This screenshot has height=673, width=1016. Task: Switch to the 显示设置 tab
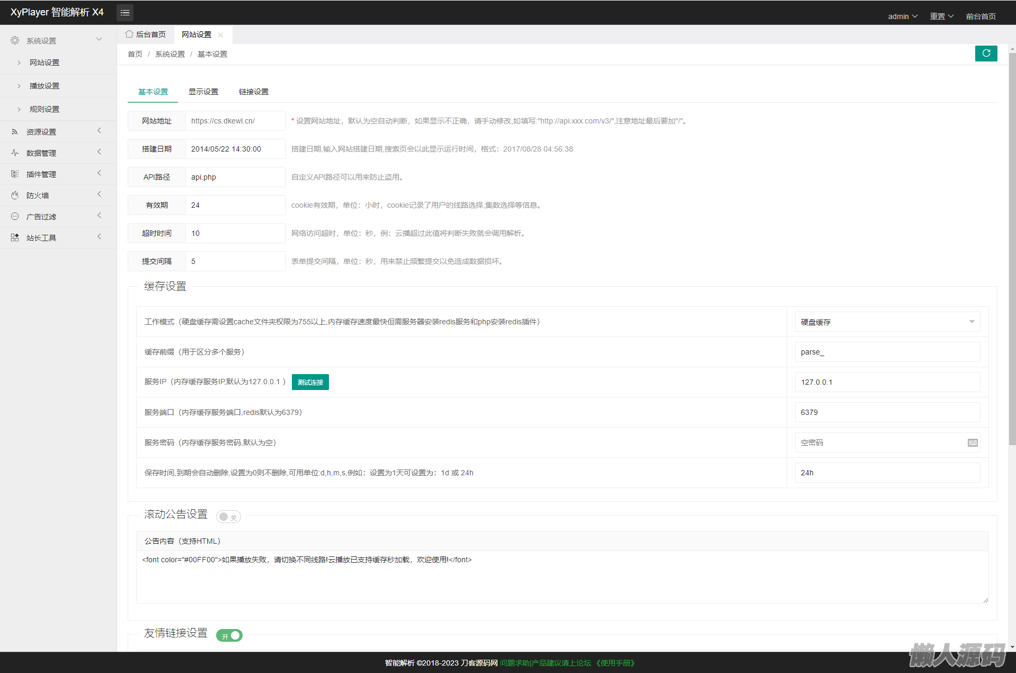(x=203, y=92)
